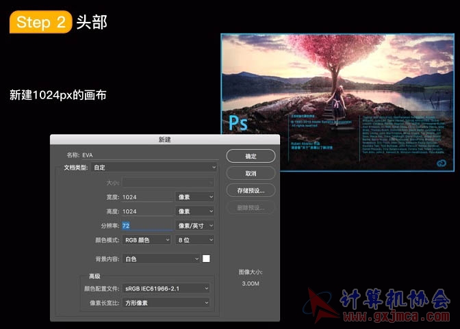The width and height of the screenshot is (460, 329).
Task: Click the Creative Cloud icon on splash screen
Action: [442, 163]
